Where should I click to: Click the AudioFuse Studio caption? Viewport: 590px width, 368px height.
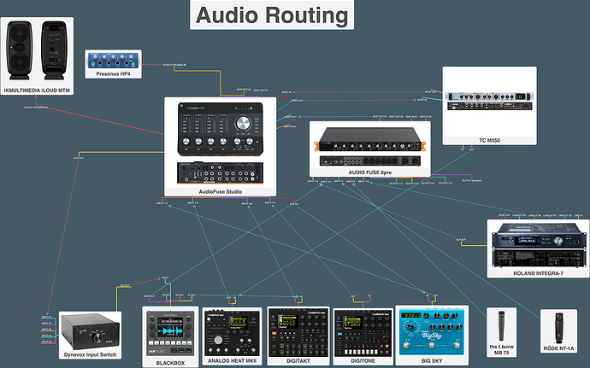(220, 192)
